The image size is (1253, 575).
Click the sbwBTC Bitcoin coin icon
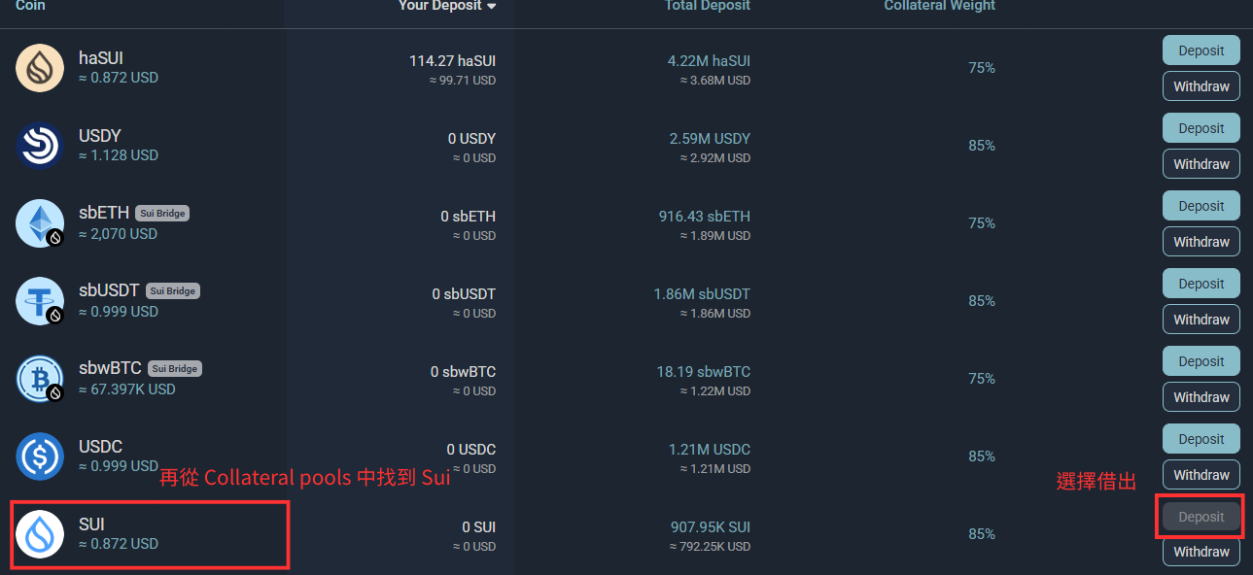(40, 379)
